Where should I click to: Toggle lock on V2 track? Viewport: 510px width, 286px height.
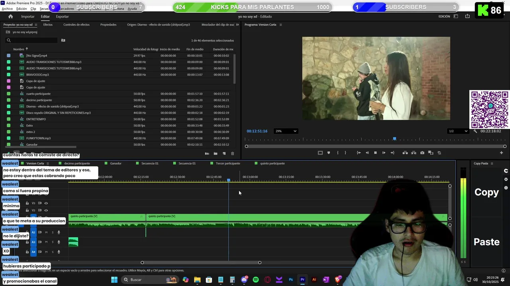point(27,210)
